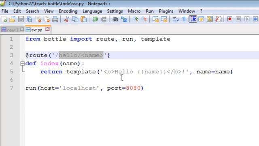This screenshot has width=259, height=146.
Task: Select the svr.py tab
Action: pos(37,30)
